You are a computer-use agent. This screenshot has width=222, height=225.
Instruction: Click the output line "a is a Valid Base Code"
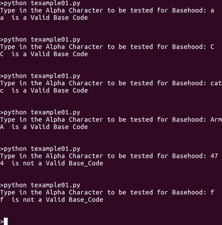pos(44,17)
